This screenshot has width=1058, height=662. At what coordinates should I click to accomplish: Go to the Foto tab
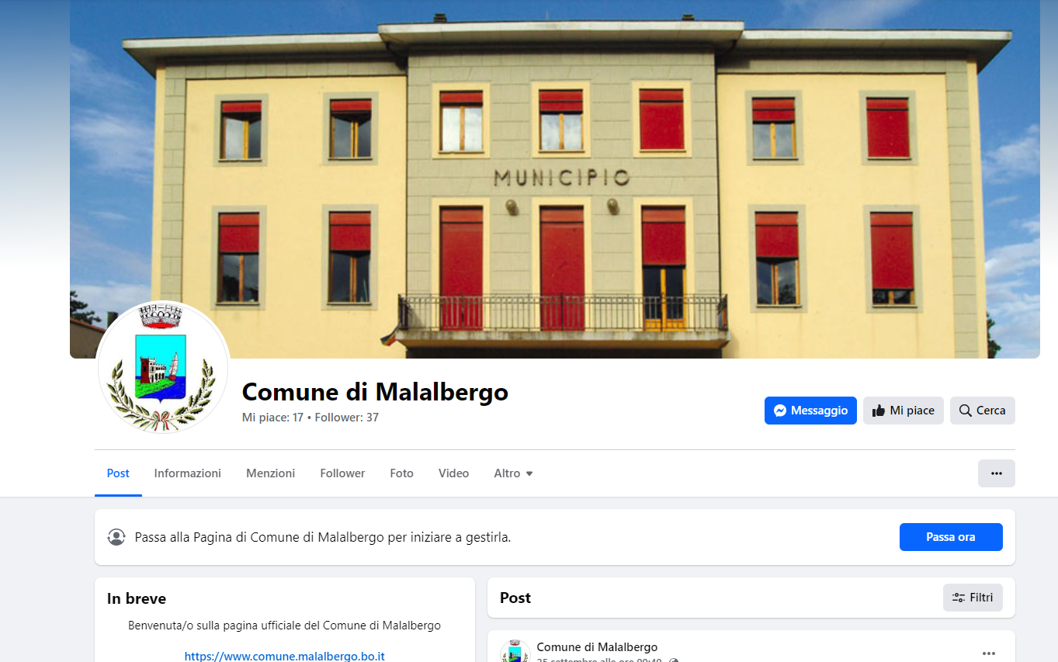pos(401,473)
